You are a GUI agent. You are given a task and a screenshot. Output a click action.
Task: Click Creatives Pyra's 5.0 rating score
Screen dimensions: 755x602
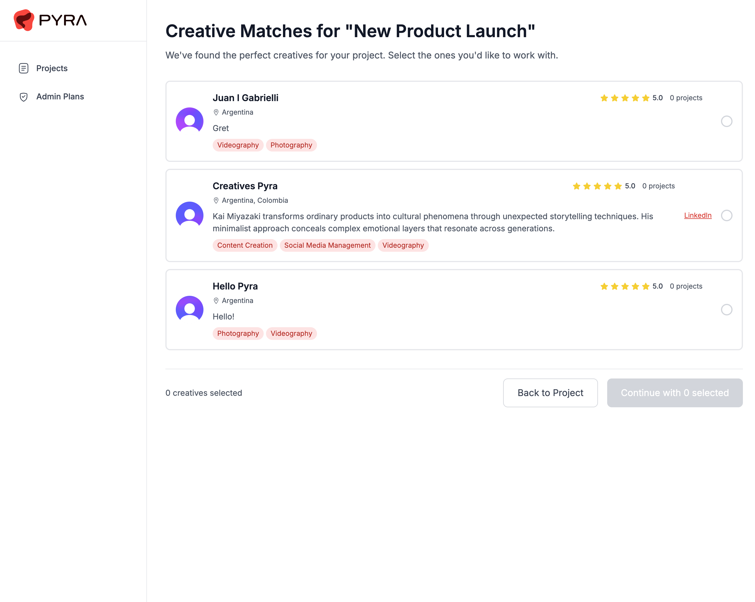click(629, 186)
